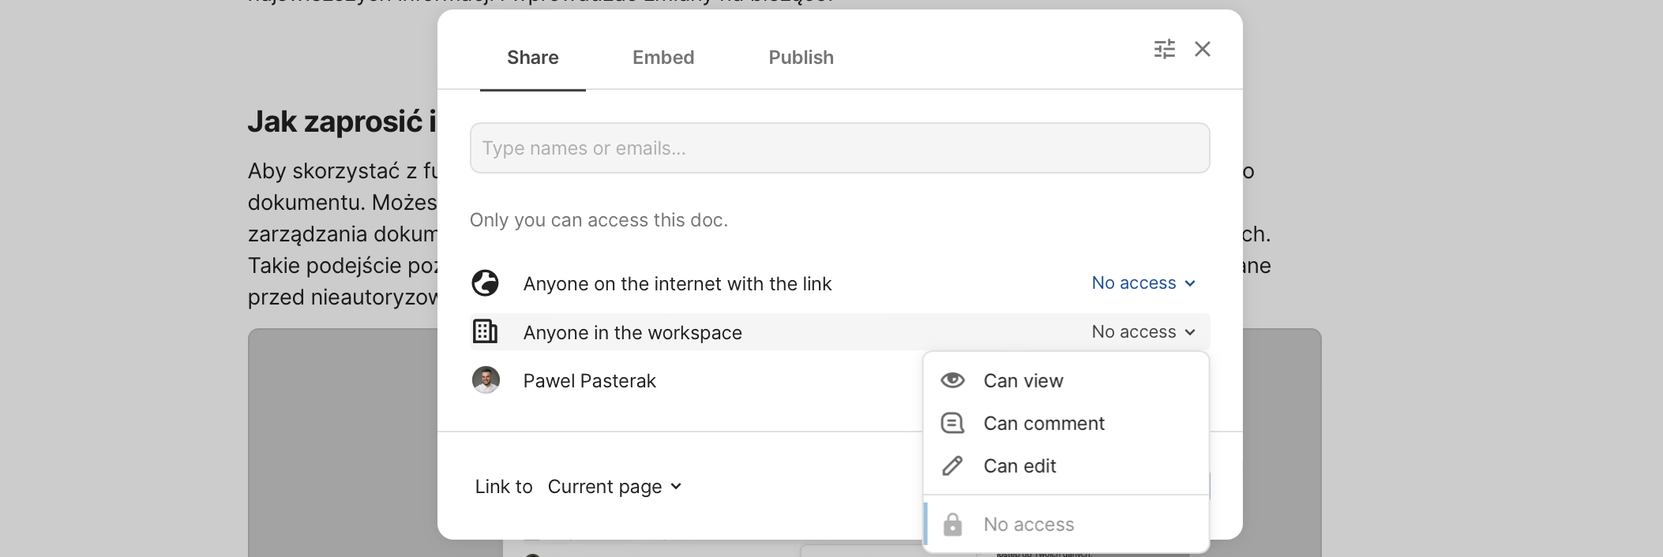Click the pencil icon beside Can edit
The width and height of the screenshot is (1663, 557).
[x=952, y=466]
